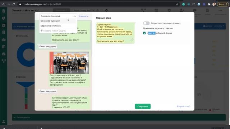The width and height of the screenshot is (230, 129).
Task: Open the chat bubble icon in top toolbar
Action: point(195,10)
